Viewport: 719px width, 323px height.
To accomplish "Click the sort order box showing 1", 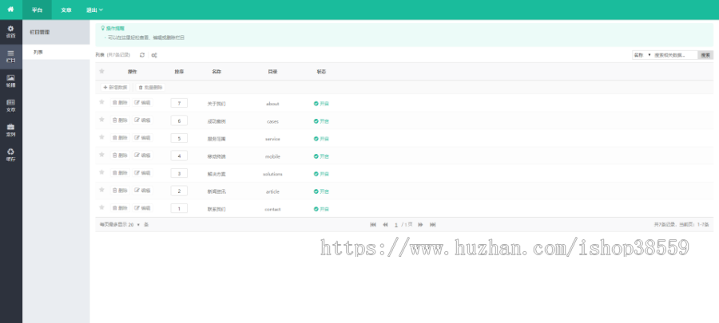I will [179, 208].
